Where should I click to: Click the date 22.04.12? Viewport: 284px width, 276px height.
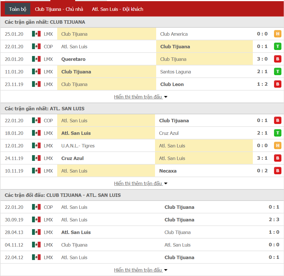[14, 257]
